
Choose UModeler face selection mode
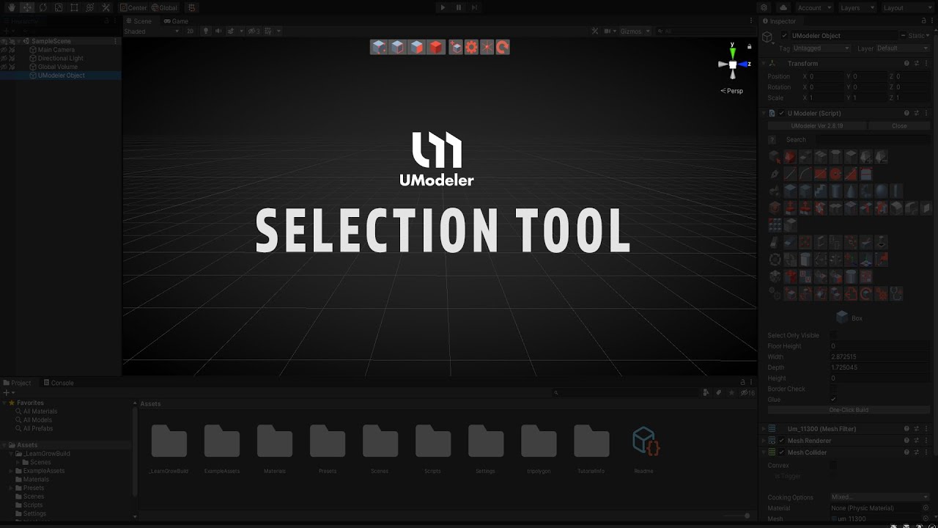point(416,47)
